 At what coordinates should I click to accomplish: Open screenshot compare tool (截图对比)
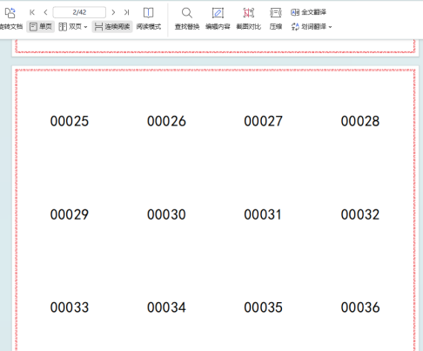coord(249,19)
